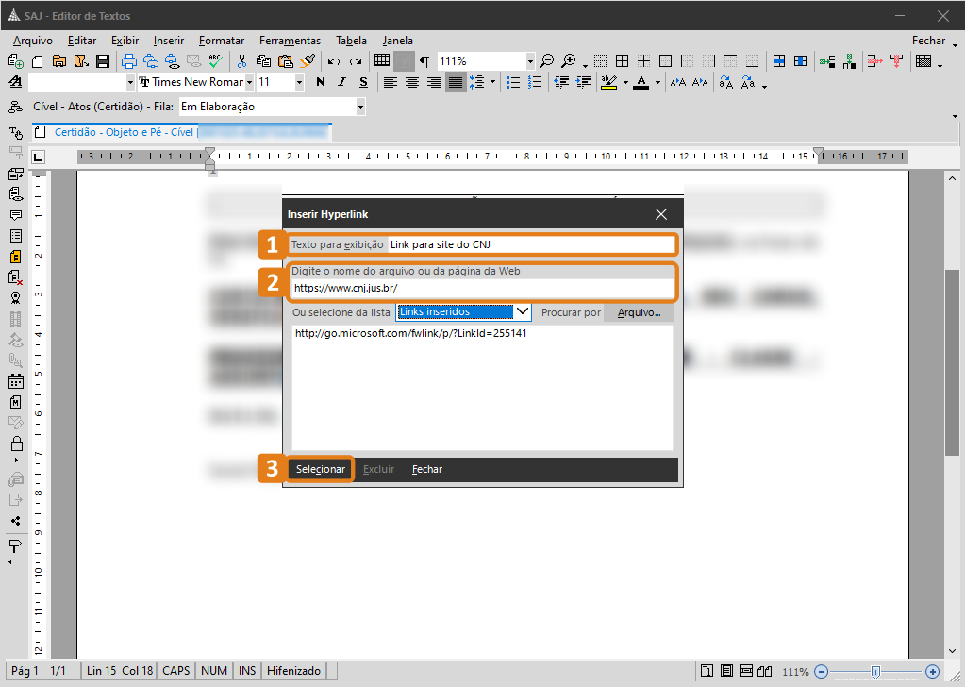Click the padlock icon in left sidebar
965x687 pixels.
click(x=17, y=444)
